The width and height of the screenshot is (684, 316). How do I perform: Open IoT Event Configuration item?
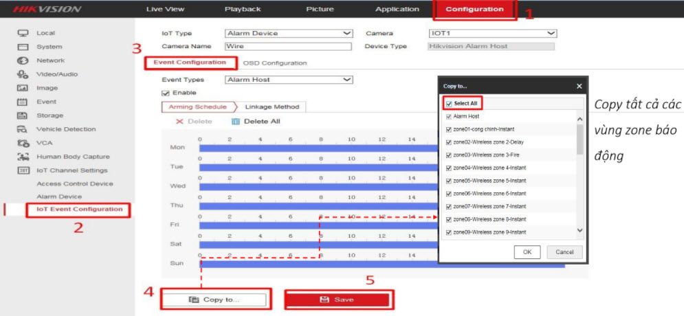point(79,210)
